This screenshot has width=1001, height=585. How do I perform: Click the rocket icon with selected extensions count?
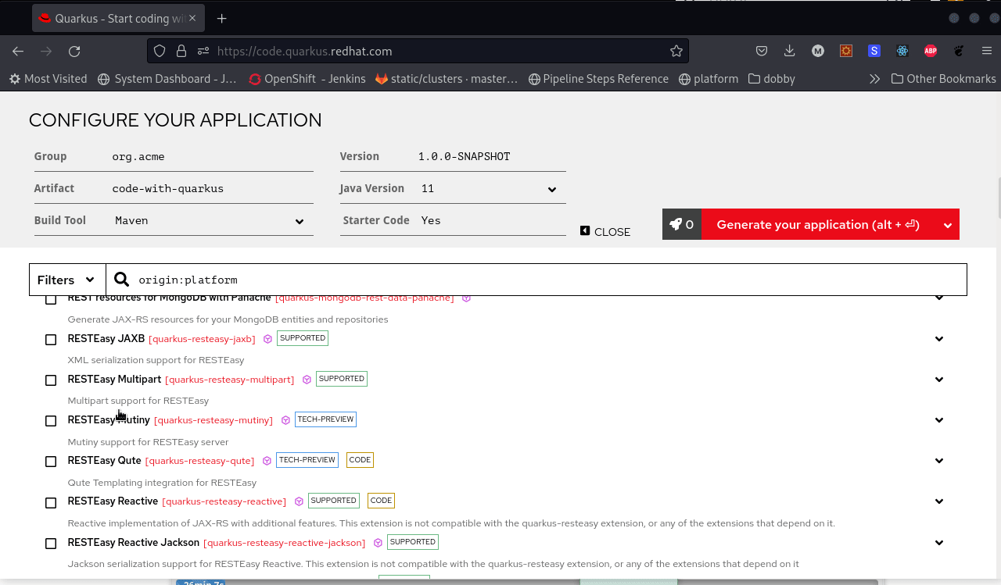[682, 224]
